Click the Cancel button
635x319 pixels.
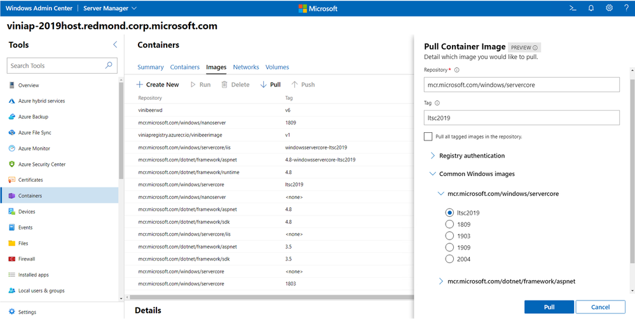coord(600,307)
